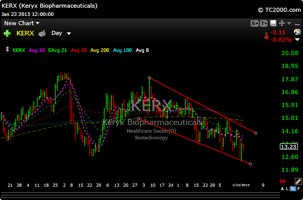Click the green plus add indicator icon
303x200 pixels.
pos(7,33)
